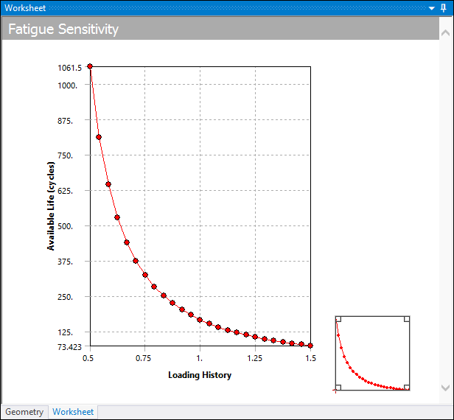Screen dimensions: 454x420
Task: Click the 250. y-axis tick label
Action: [x=65, y=297]
